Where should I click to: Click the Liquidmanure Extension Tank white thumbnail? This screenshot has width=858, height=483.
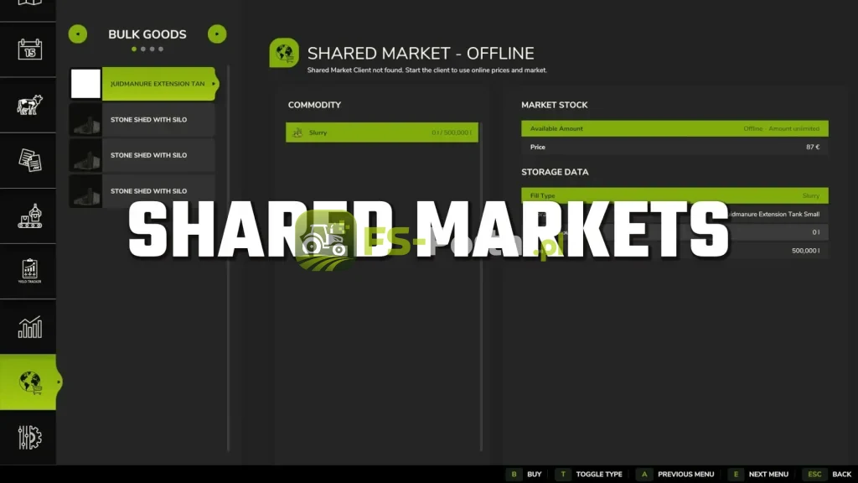(x=86, y=84)
